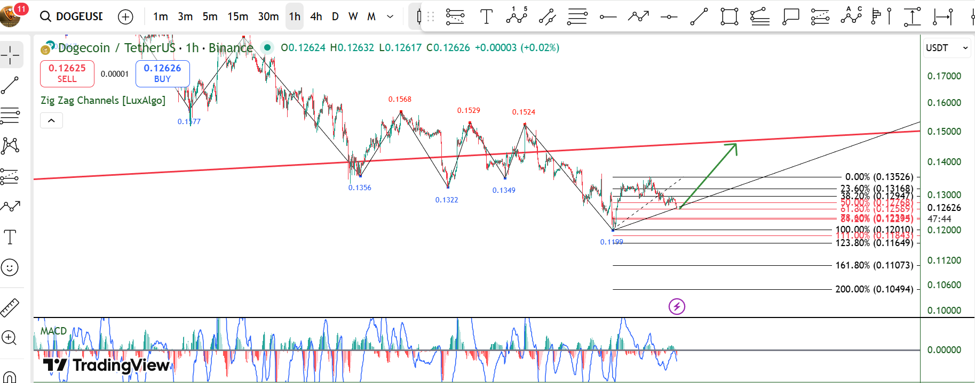Screen dimensions: 975x383
Task: Click the 0.00% (0.13526) fib label
Action: point(879,177)
